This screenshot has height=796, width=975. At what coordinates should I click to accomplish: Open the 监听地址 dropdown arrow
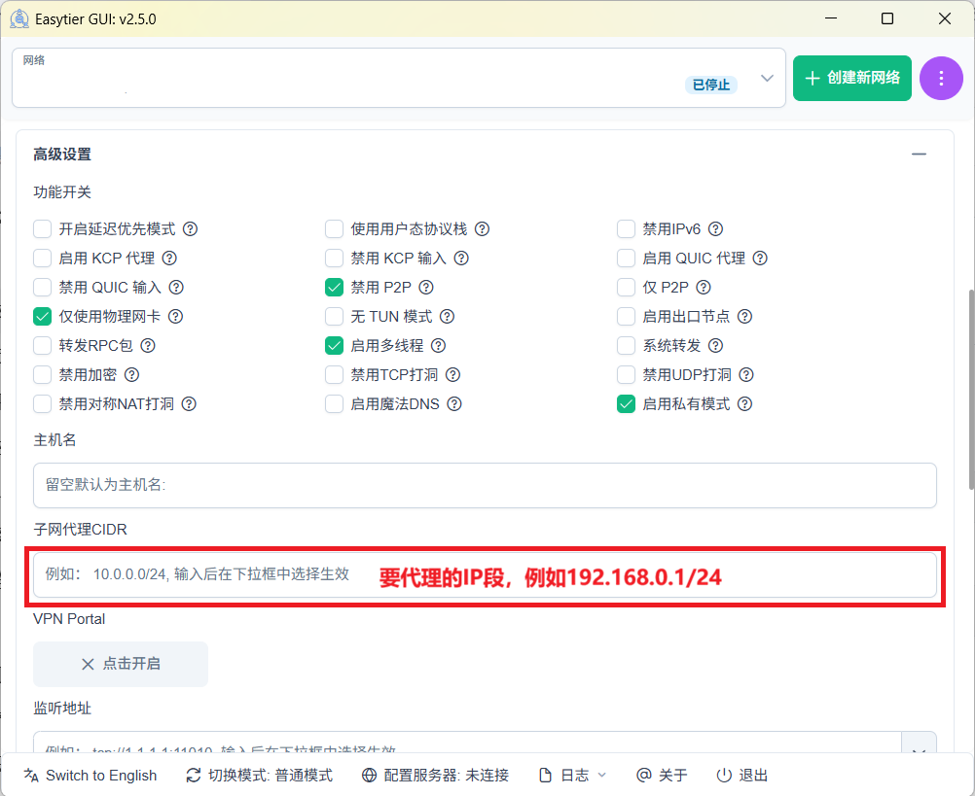point(919,744)
